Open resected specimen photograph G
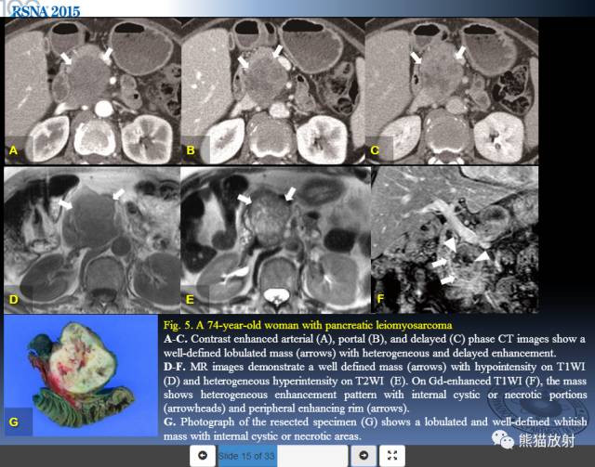The image size is (595, 467). 81,375
